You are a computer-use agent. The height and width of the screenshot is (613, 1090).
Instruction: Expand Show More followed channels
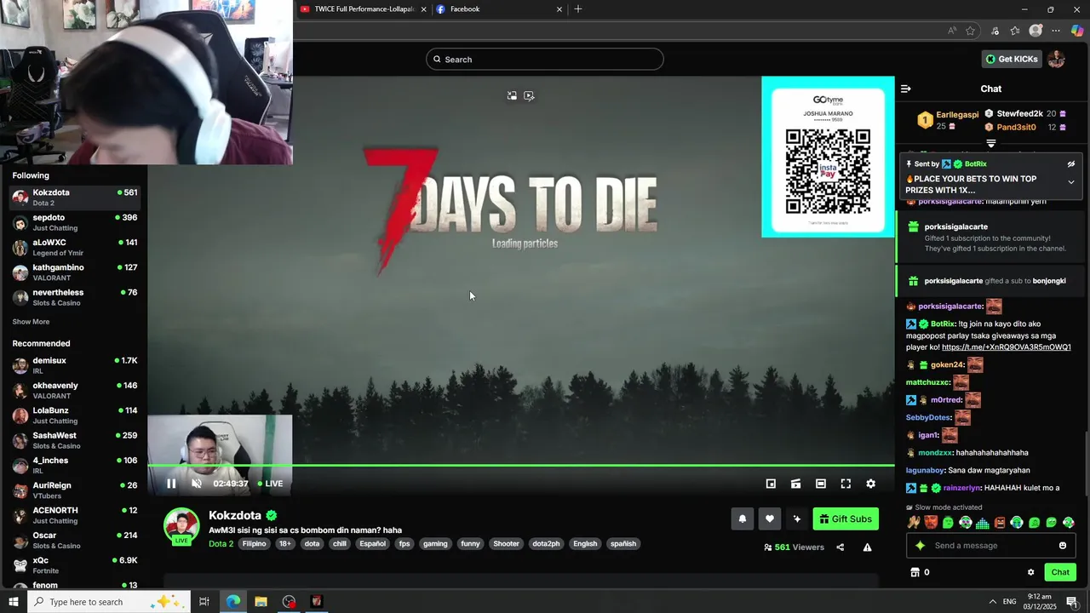coord(31,322)
